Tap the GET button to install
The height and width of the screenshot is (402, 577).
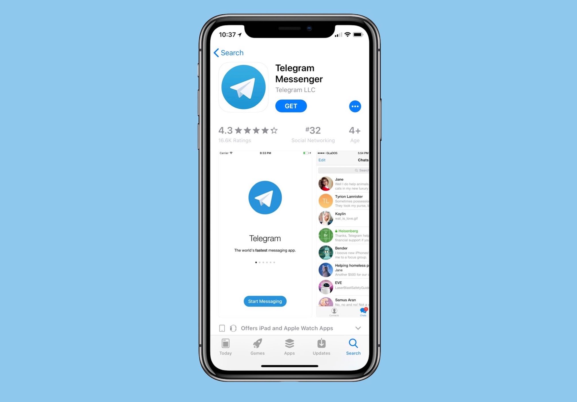pos(290,106)
